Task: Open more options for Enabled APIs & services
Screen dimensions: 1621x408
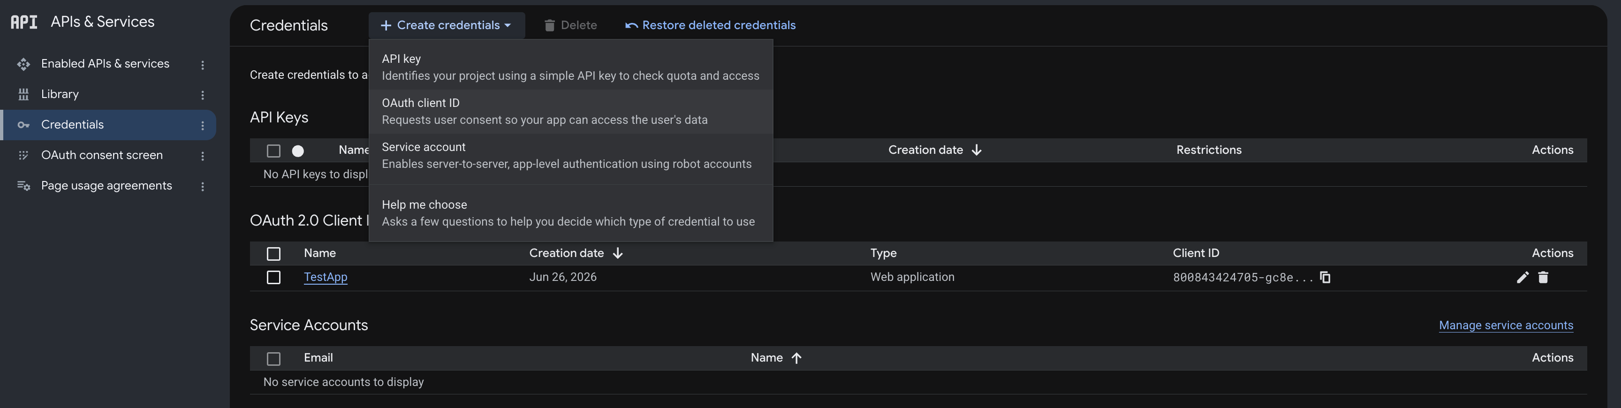Action: pyautogui.click(x=203, y=65)
